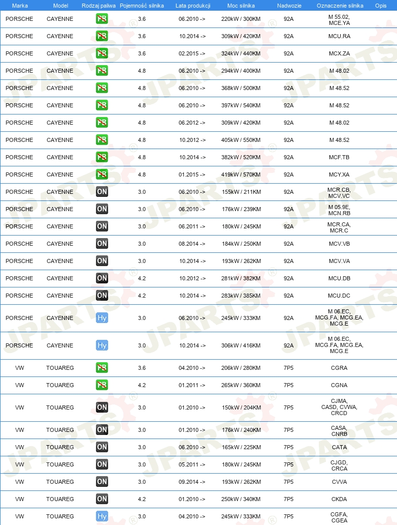Click the Pojemność silnika column header

(142, 6)
